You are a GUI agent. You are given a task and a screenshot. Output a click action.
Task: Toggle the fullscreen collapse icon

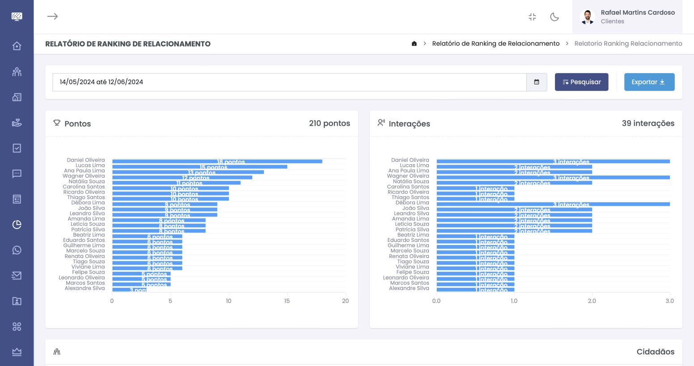(532, 17)
